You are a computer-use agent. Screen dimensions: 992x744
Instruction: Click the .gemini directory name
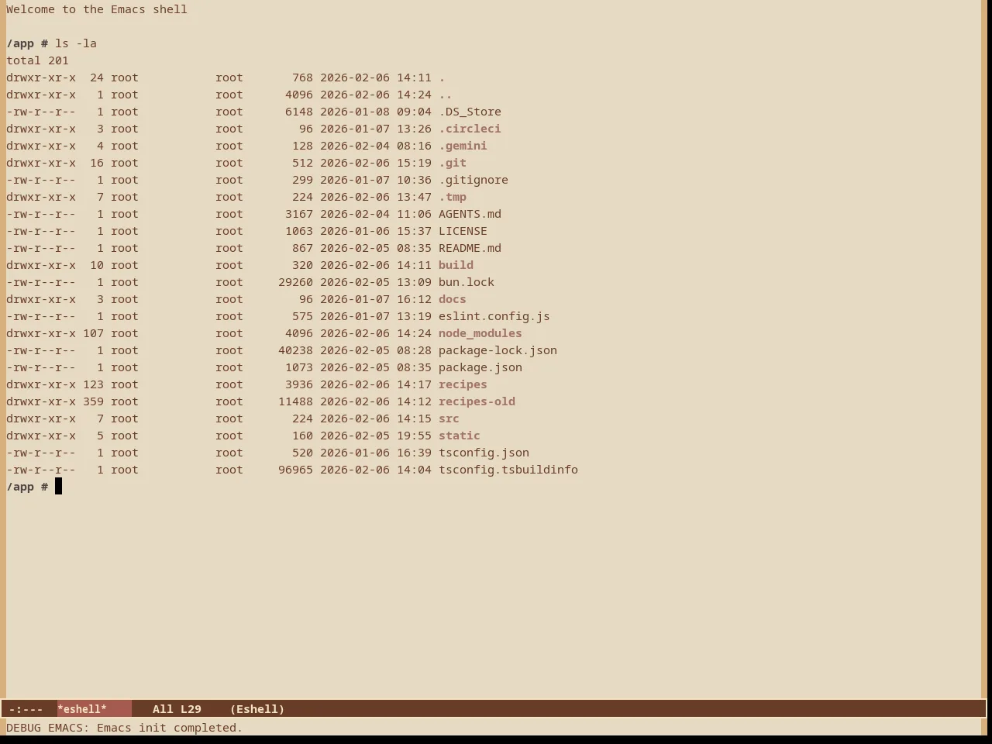463,146
